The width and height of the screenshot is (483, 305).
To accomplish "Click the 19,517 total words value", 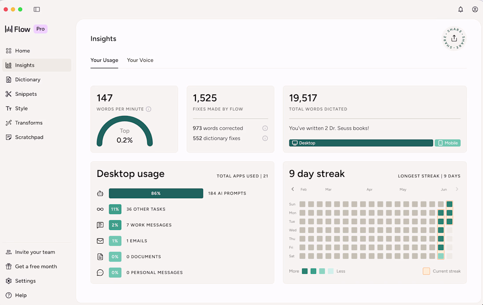I will 303,98.
